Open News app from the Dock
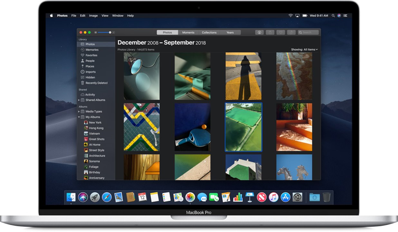 262,197
